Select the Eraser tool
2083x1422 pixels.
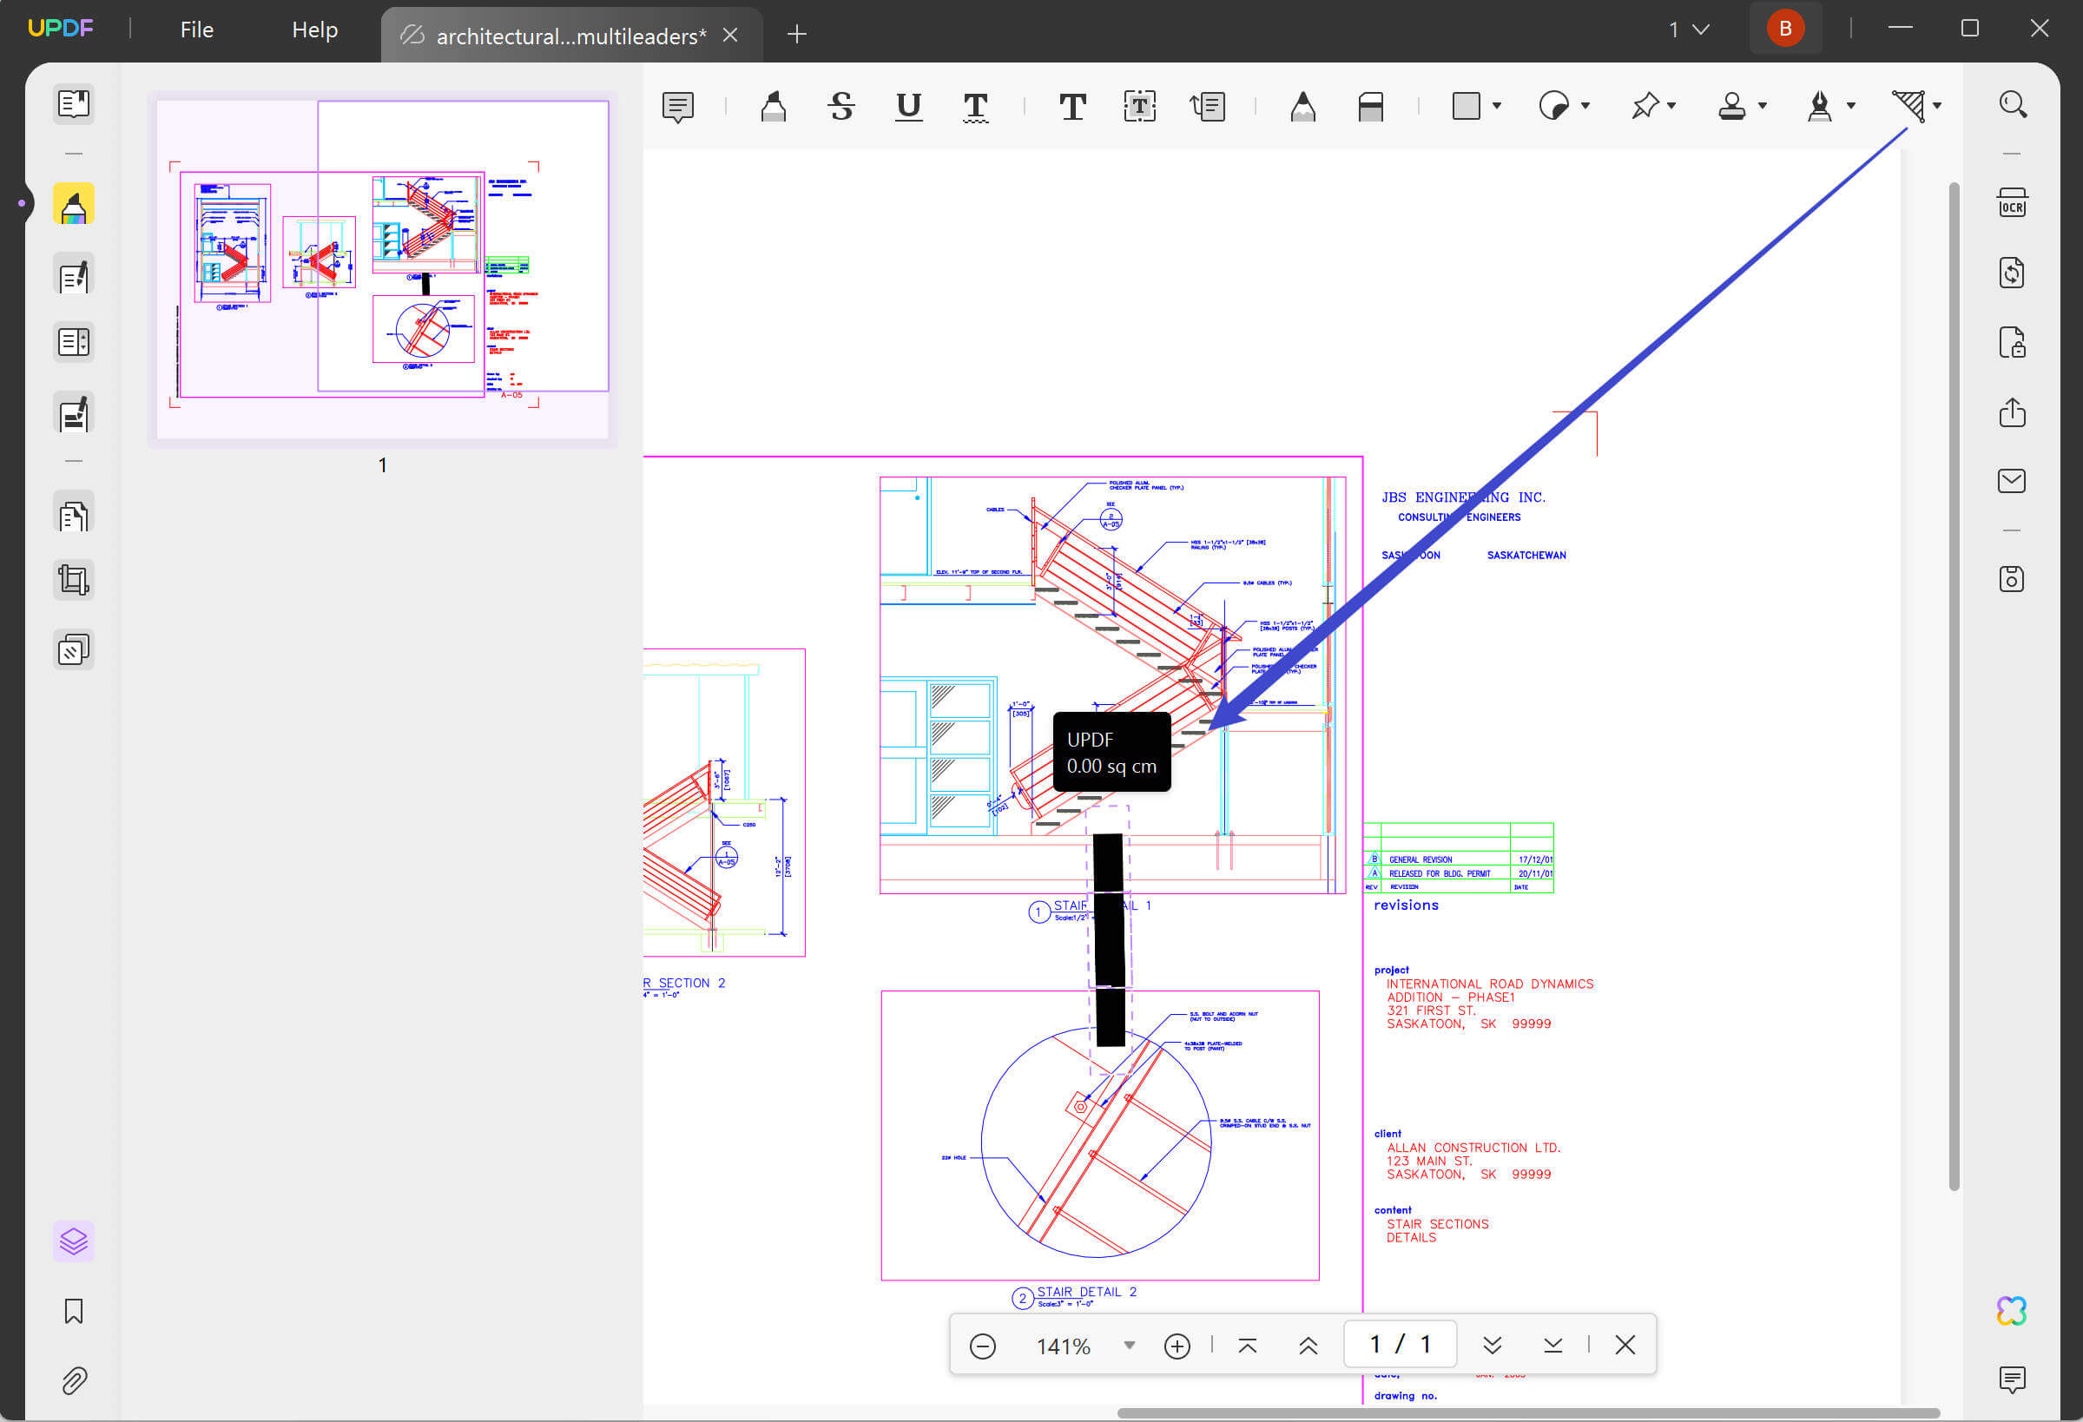point(1370,107)
